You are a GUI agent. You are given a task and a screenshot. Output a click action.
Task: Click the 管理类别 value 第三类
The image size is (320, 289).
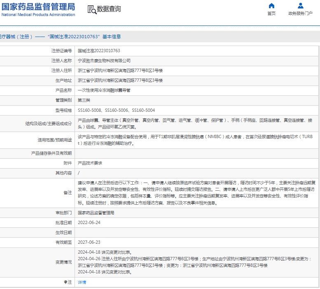84,100
